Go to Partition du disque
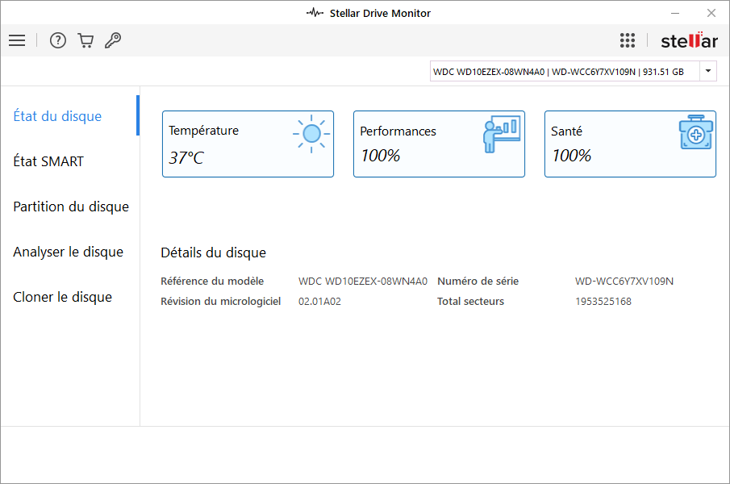730x484 pixels. pos(71,207)
